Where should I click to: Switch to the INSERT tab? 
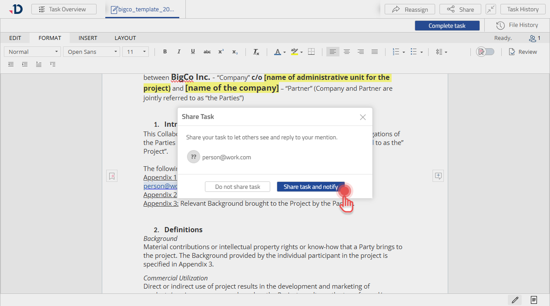click(88, 38)
